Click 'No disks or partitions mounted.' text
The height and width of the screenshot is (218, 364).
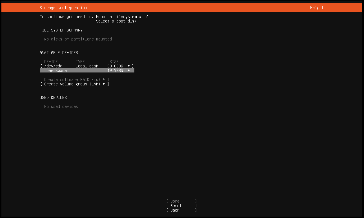coord(79,39)
